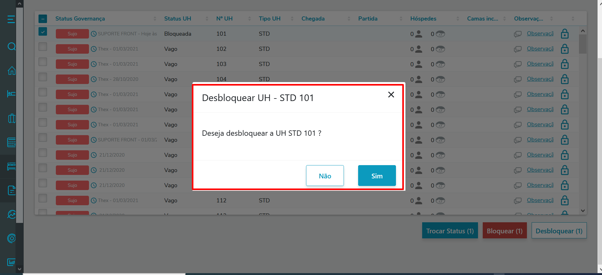Open the bed icon in sidebar
602x275 pixels.
click(x=11, y=94)
